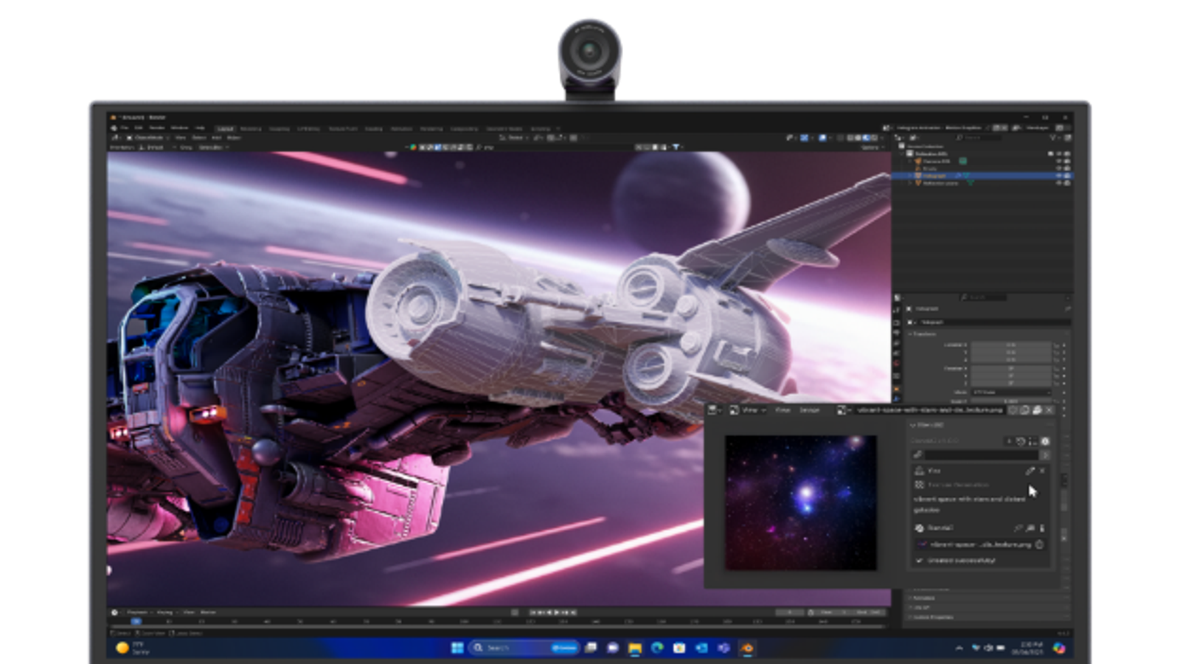1180x664 pixels.
Task: Click the generated space image preview
Action: pyautogui.click(x=801, y=502)
